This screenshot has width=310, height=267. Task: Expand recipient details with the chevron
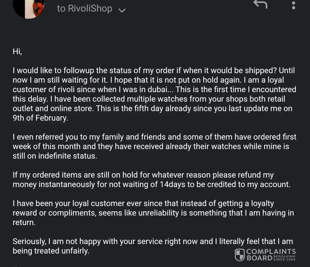click(x=122, y=11)
